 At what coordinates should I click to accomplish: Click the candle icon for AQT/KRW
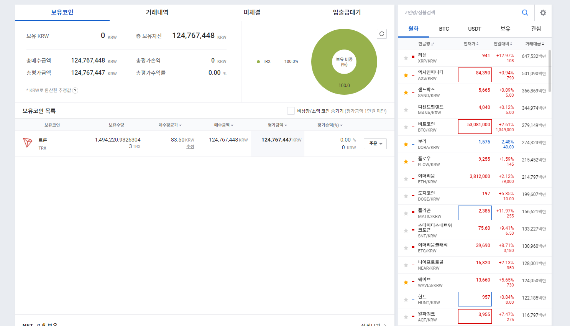413,316
